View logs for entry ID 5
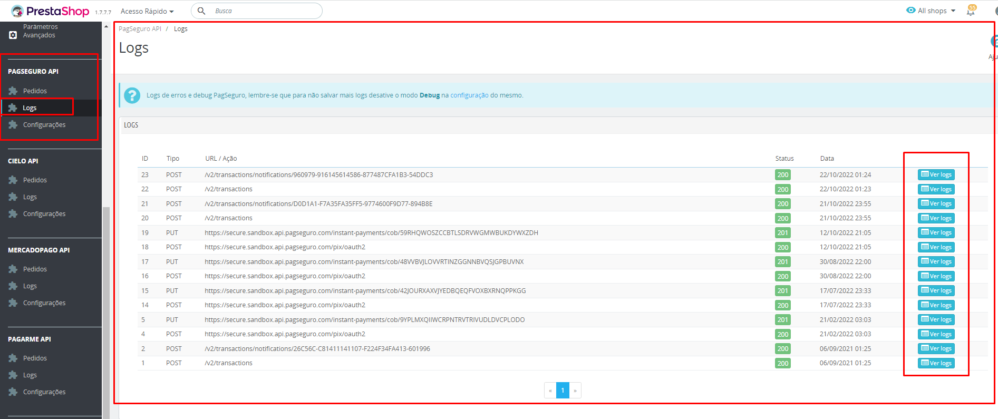Viewport: 998px width, 419px height. [936, 319]
